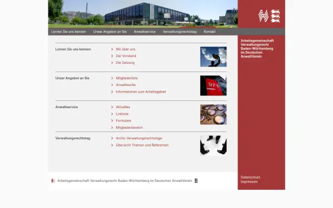Open the Anwaltservice navigation item
333x208 pixels.
[x=145, y=32]
